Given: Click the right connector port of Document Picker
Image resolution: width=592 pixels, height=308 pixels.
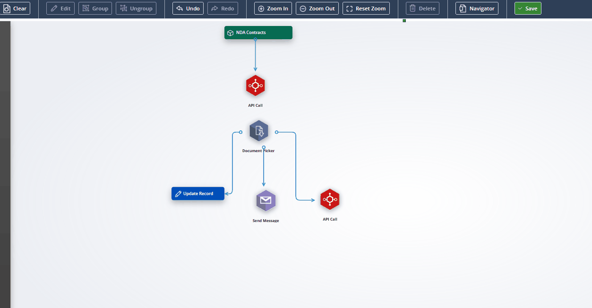Looking at the screenshot, I should 277,132.
